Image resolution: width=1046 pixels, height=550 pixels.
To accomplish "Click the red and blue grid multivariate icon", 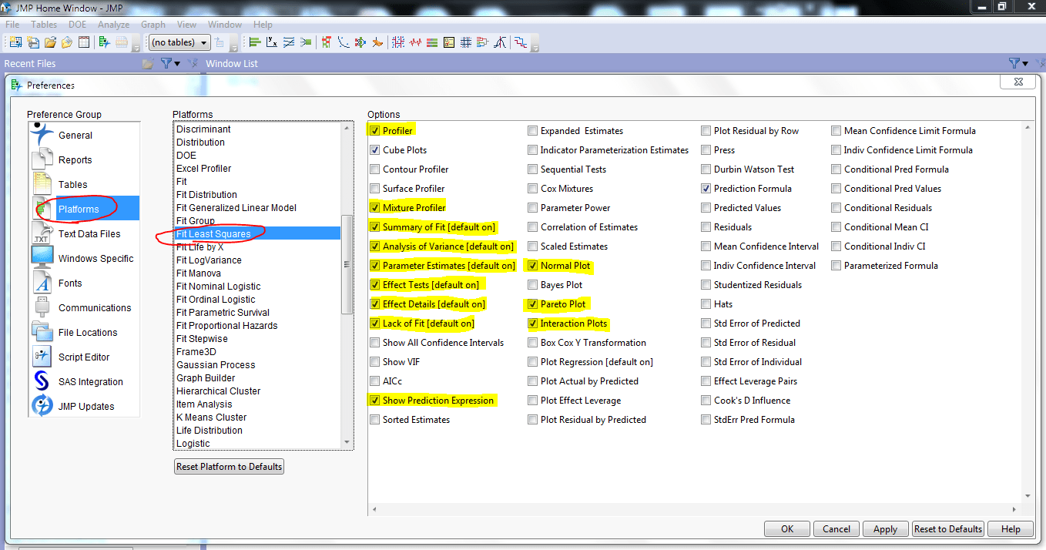I will pyautogui.click(x=397, y=42).
